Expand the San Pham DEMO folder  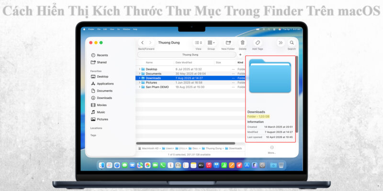coord(139,87)
